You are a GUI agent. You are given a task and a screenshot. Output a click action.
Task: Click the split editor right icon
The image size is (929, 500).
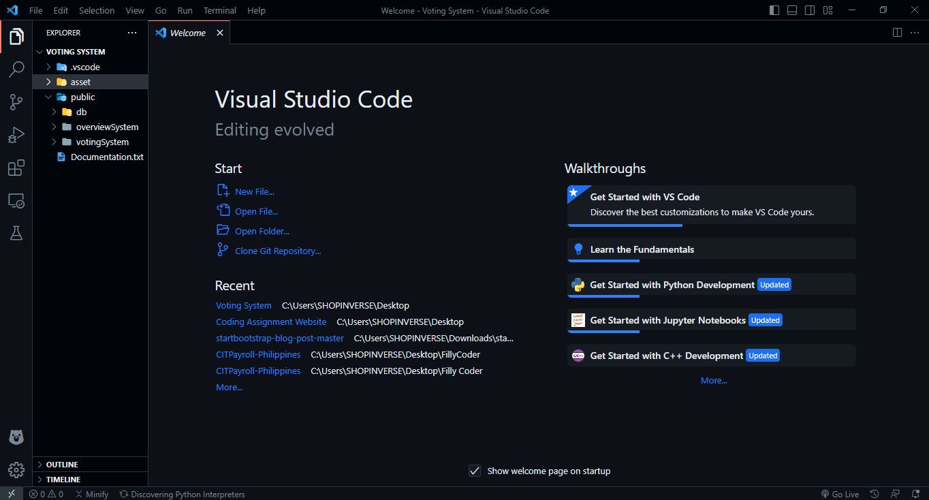click(x=897, y=33)
